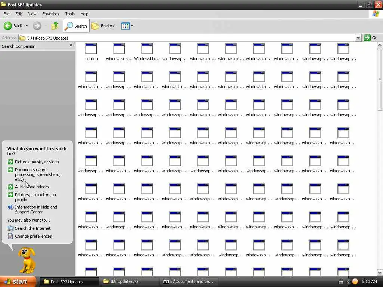The height and width of the screenshot is (287, 383).
Task: Search for Documents (word processing, spreadsheet)
Action: coord(34,174)
